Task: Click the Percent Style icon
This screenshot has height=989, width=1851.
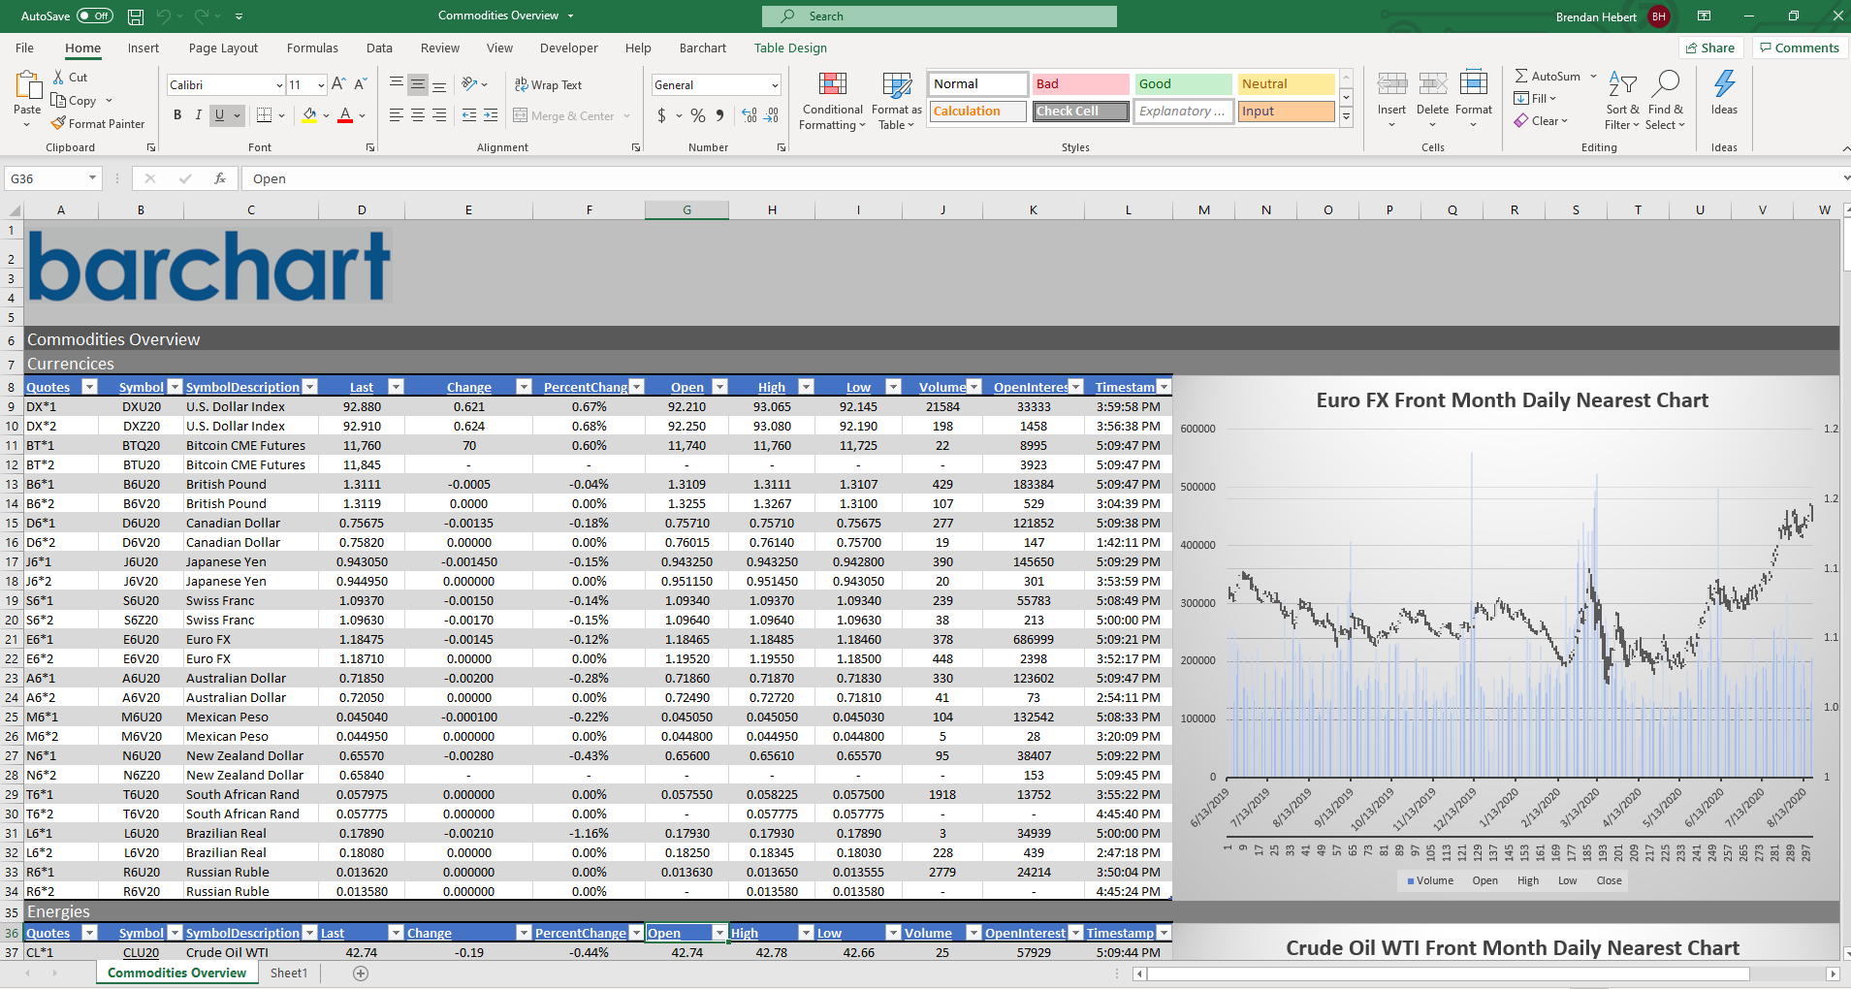Action: tap(698, 115)
